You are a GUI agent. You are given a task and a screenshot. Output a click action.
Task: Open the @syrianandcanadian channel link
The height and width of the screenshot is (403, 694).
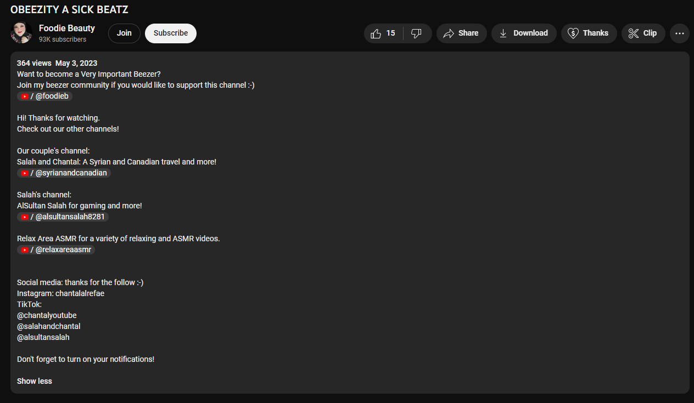pos(64,173)
